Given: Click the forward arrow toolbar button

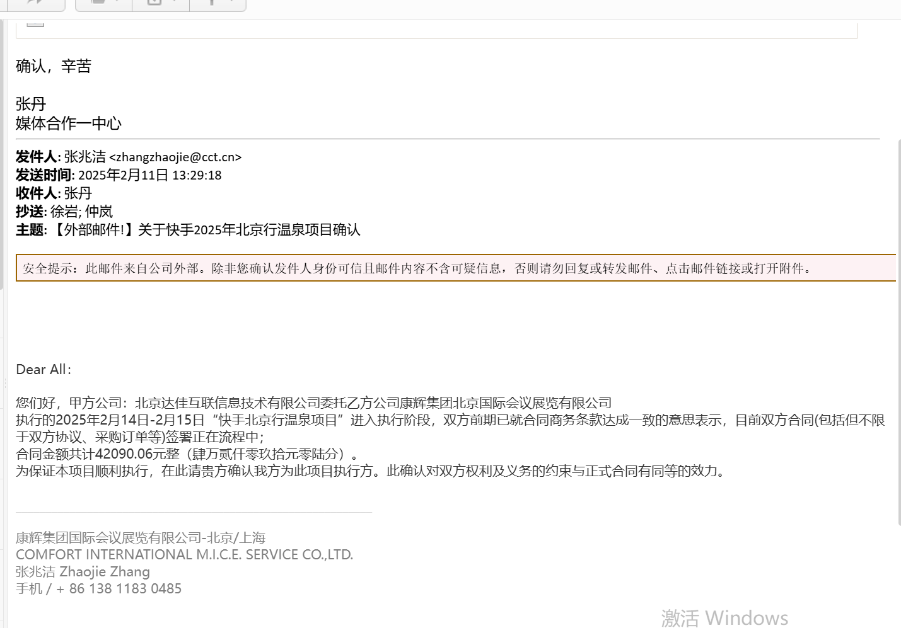Looking at the screenshot, I should pos(35,3).
